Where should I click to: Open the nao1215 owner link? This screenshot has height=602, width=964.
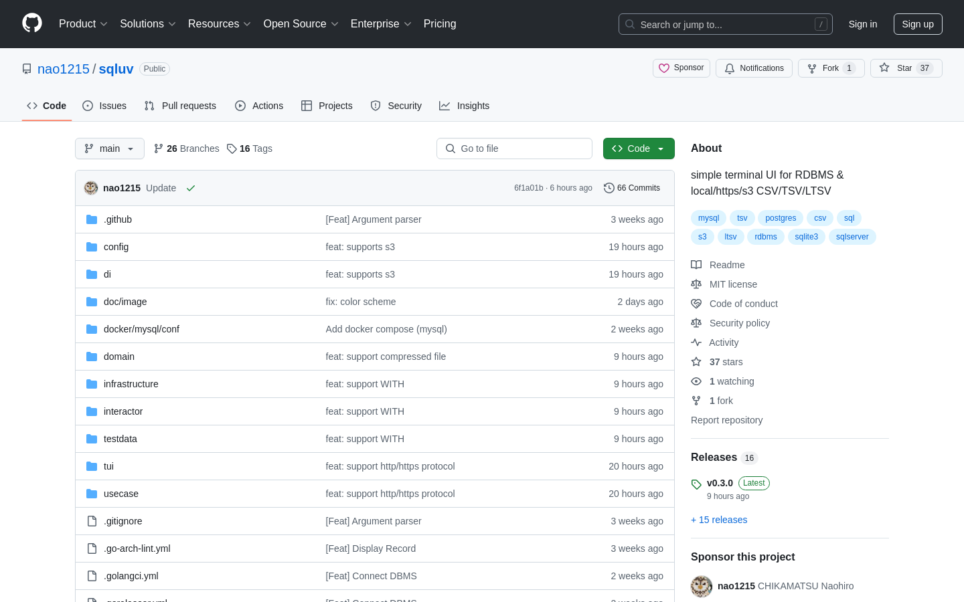click(x=64, y=69)
